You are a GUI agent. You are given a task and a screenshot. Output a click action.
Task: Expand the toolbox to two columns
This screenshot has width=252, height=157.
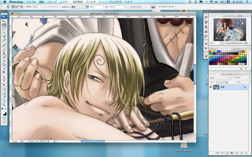pos(2,12)
